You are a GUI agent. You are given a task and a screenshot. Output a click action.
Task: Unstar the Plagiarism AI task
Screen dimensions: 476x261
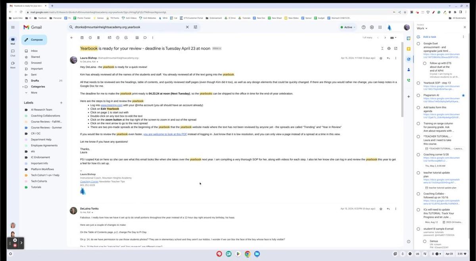pyautogui.click(x=463, y=96)
